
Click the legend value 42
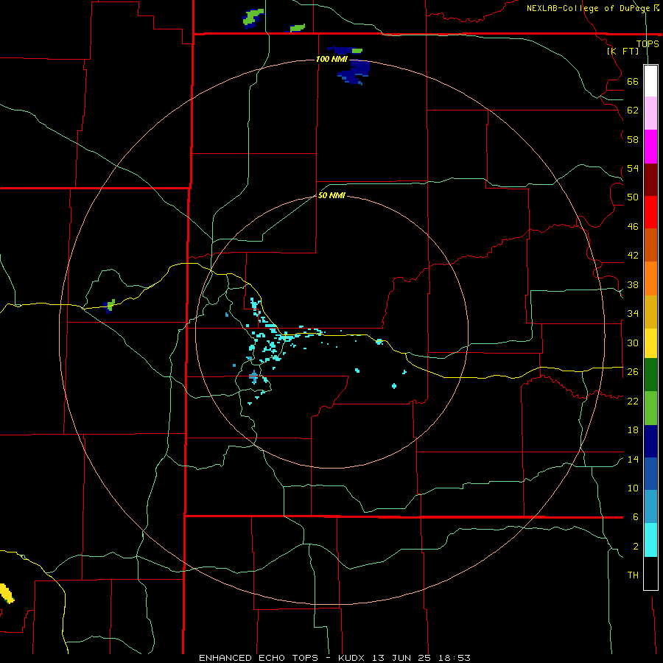(x=633, y=256)
